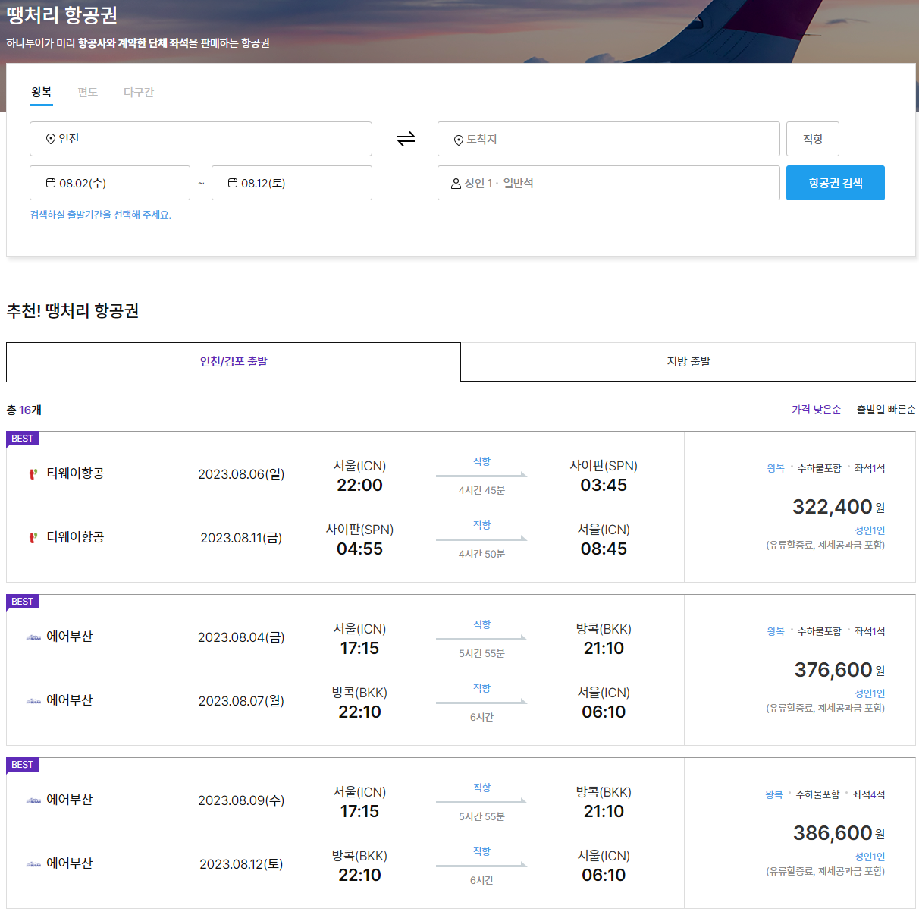Screen dimensions: 919x915
Task: Click the calendar icon in 08.02(수) field
Action: (x=51, y=183)
